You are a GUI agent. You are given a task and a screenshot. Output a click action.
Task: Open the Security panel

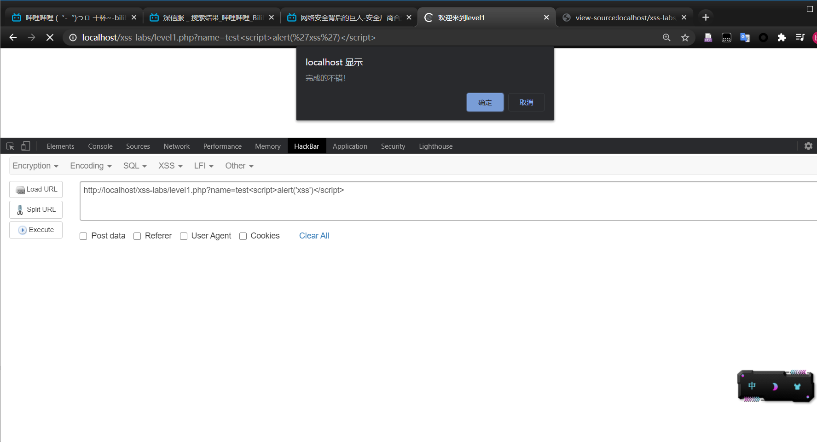(x=393, y=146)
